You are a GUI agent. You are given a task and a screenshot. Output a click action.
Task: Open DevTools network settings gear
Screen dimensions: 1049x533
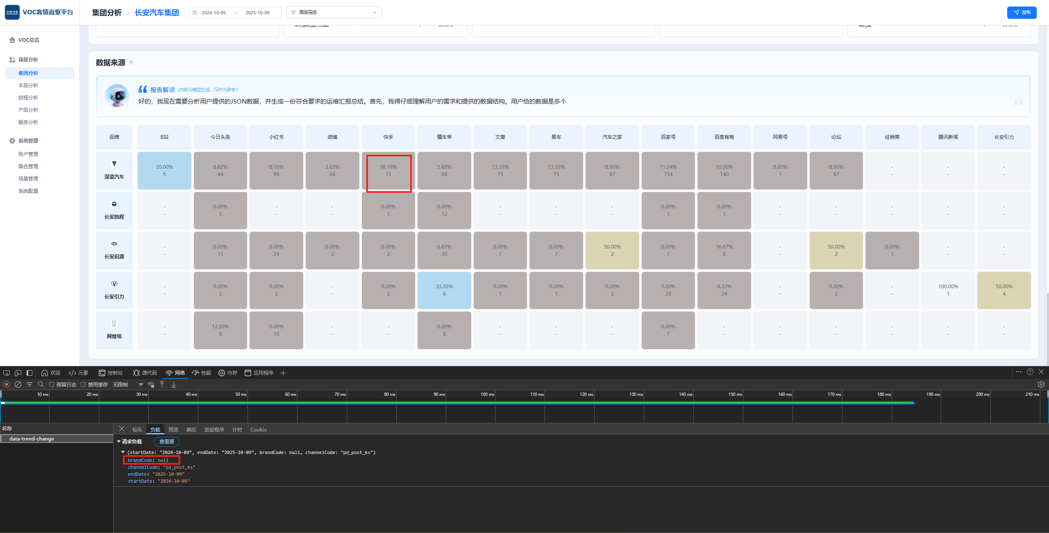click(x=1041, y=384)
